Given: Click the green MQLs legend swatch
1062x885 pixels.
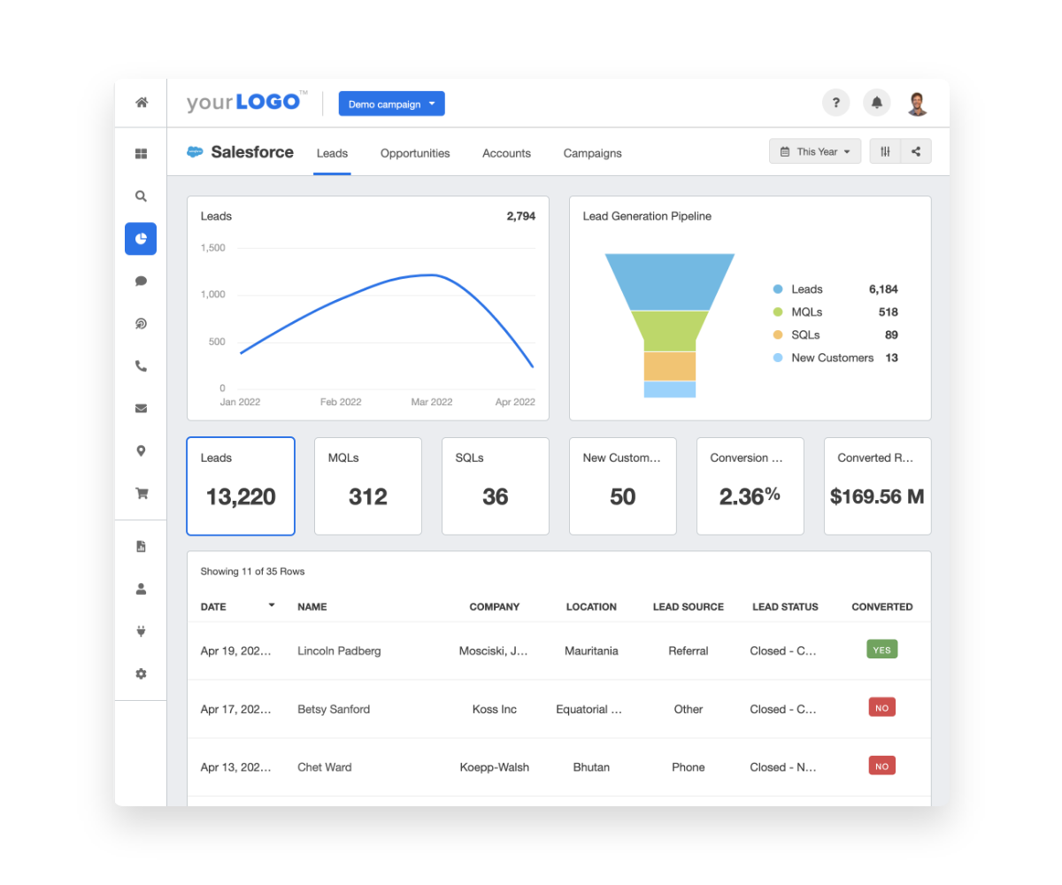Looking at the screenshot, I should 778,312.
